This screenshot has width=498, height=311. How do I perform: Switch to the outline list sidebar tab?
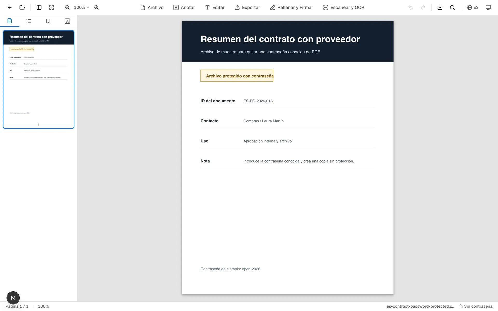click(x=29, y=21)
